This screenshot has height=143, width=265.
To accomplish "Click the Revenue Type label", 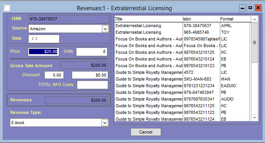I will coord(26,112).
